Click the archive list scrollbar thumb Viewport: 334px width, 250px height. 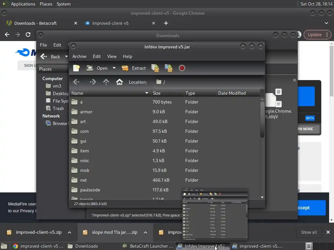click(x=262, y=120)
